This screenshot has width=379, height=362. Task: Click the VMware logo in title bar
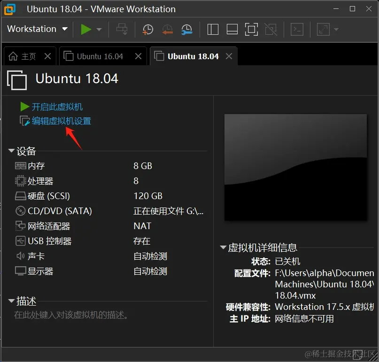pos(10,9)
